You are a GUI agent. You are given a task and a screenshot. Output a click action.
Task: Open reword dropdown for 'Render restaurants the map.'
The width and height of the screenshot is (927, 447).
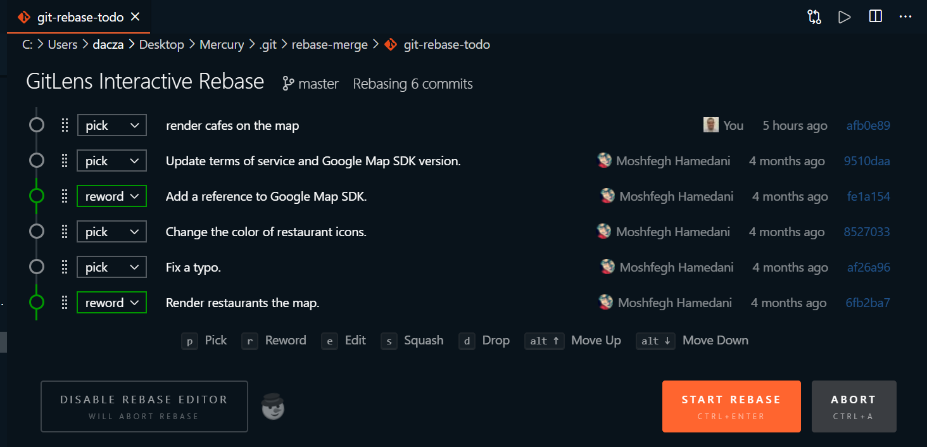[112, 303]
